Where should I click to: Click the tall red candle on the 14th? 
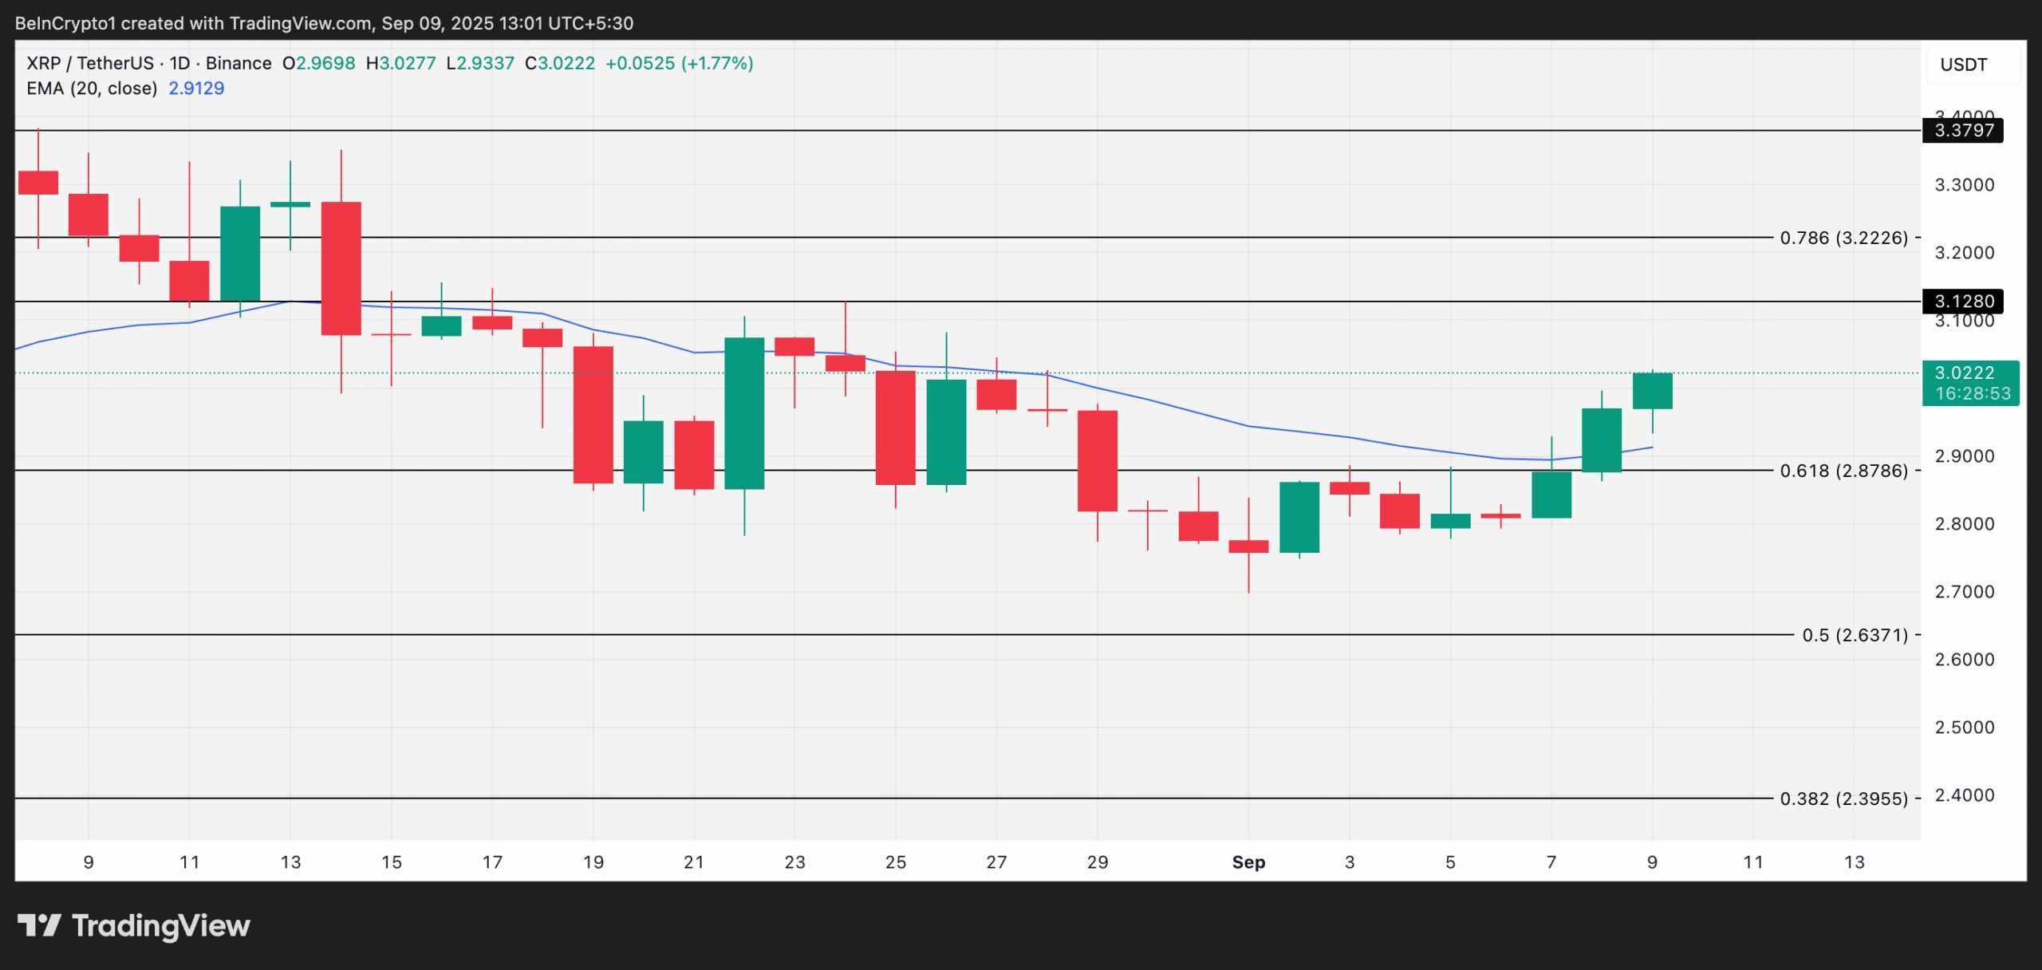tap(341, 268)
